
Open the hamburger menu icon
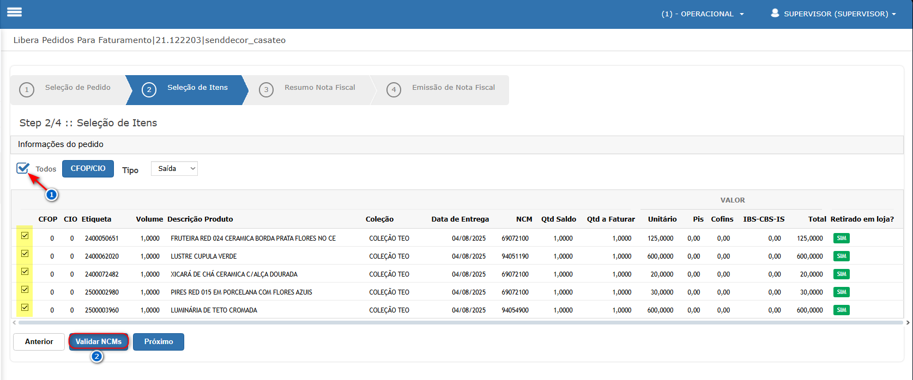click(x=14, y=13)
